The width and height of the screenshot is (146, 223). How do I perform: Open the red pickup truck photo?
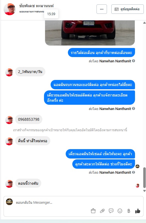point(90,33)
